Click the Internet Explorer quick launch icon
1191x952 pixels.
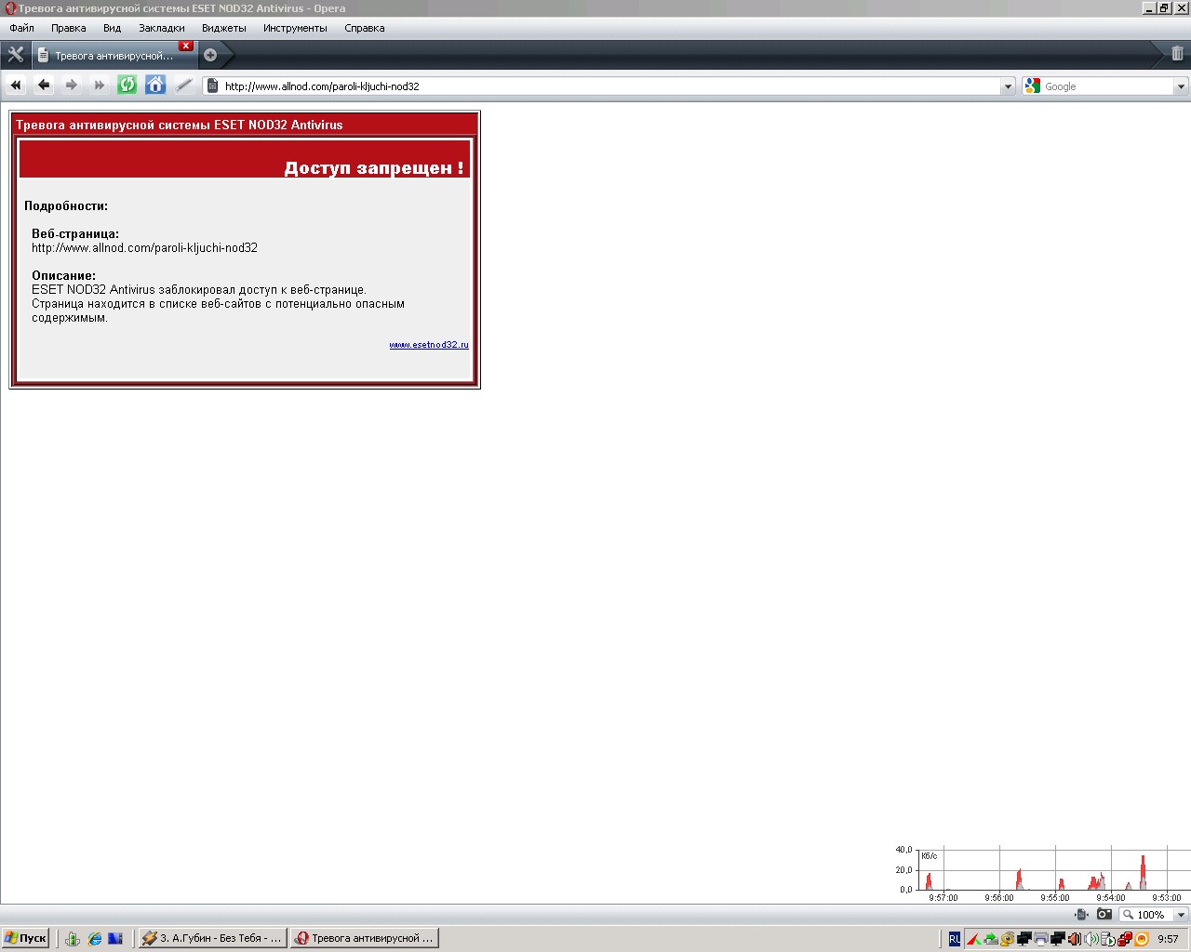94,939
